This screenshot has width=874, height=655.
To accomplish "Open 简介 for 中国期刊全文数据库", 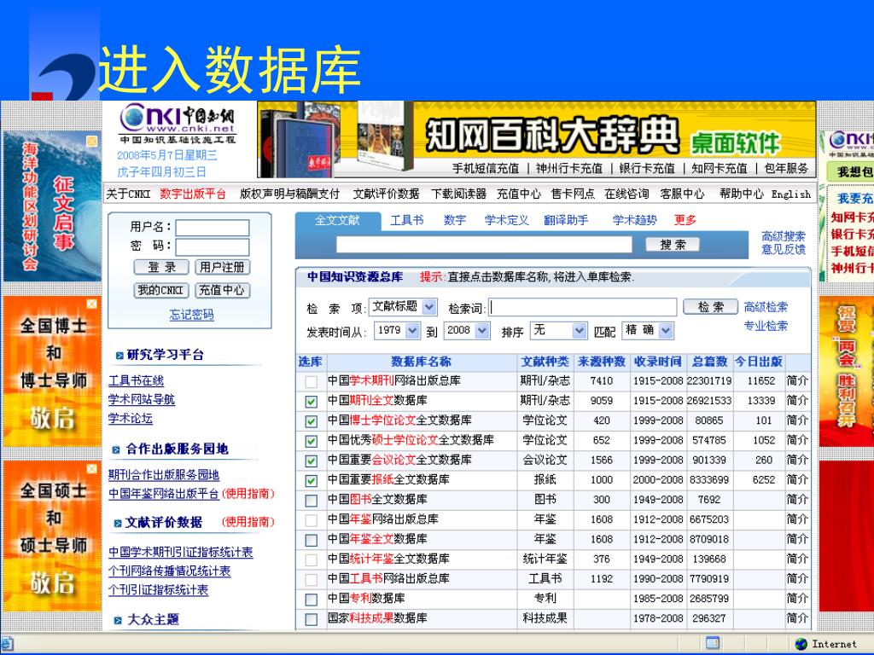I will coord(797,401).
